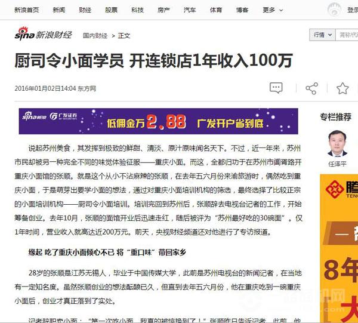Screen dimensions: 358x323
Task: Open the 博客 navigation item
Action: coord(242,10)
